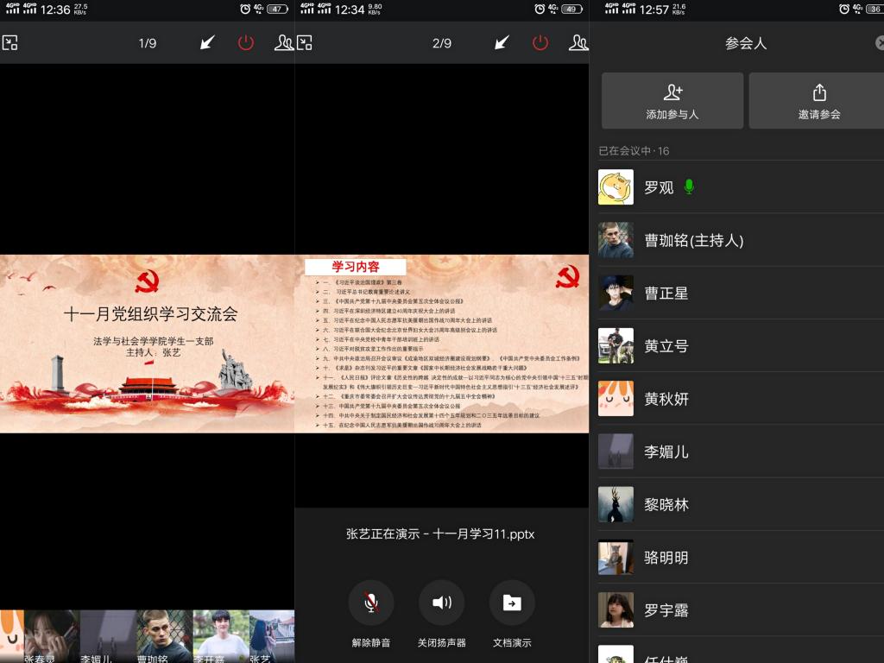Tap 李媚儿's video thumbnail in bottom strip
The image size is (884, 663).
(x=108, y=637)
